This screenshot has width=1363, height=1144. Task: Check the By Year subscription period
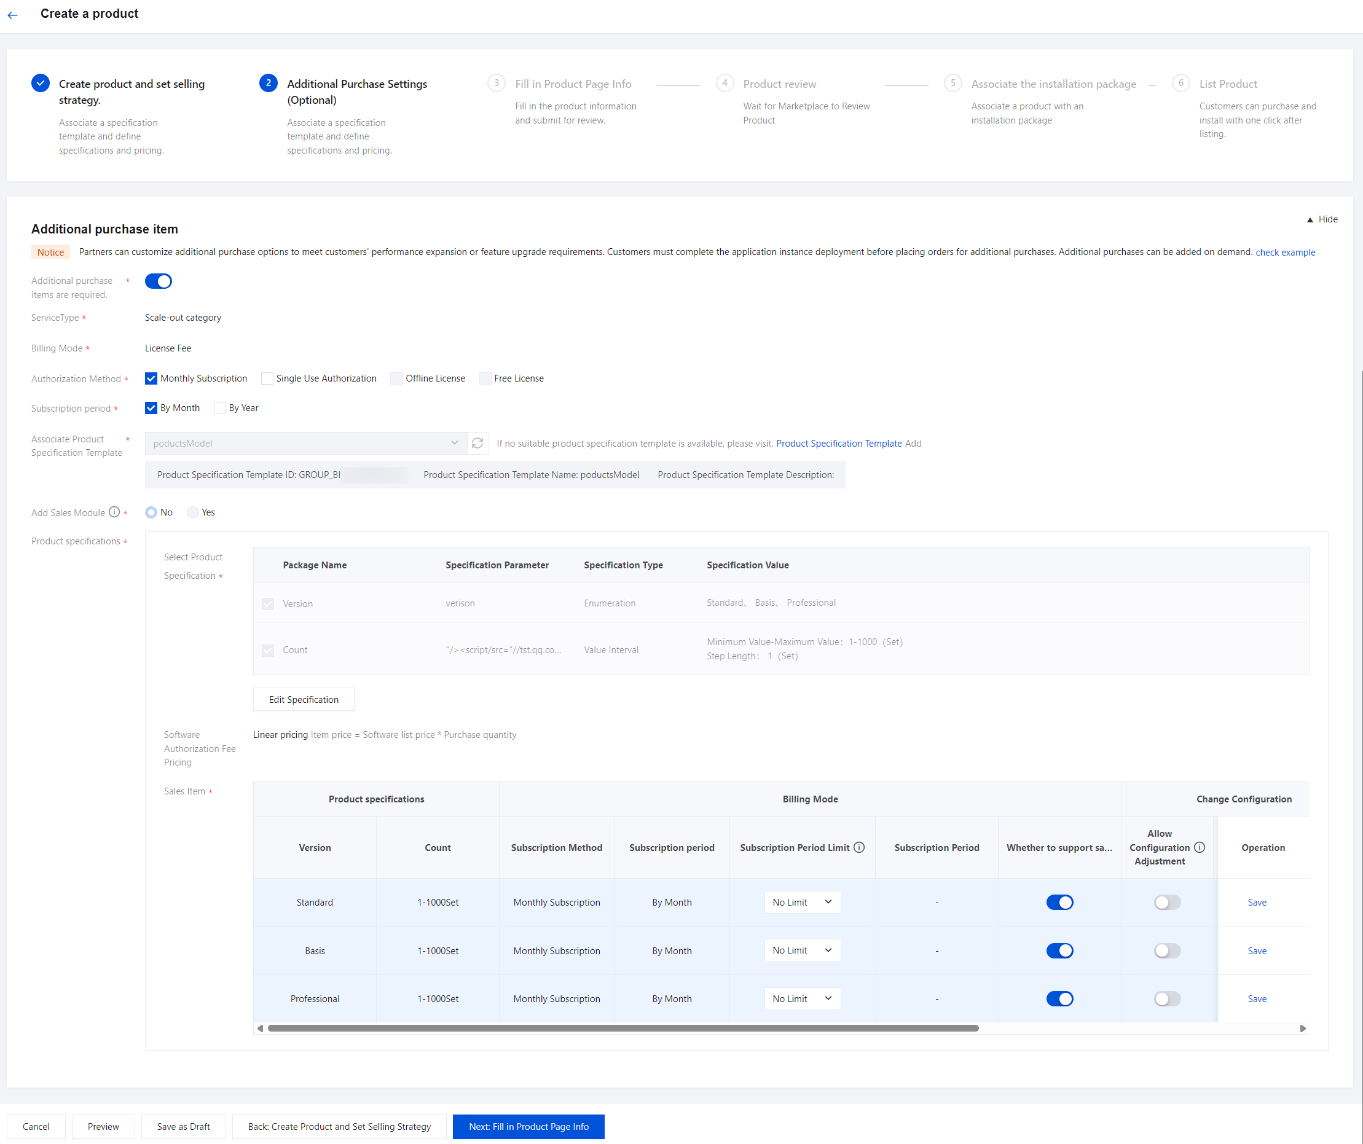(x=220, y=408)
